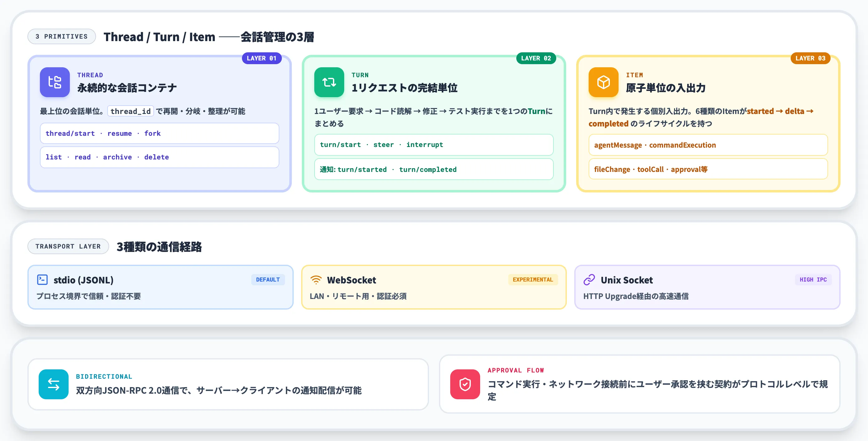Click the '最上位の会話単位' description text
Viewport: 868px width, 441px height.
coord(142,111)
